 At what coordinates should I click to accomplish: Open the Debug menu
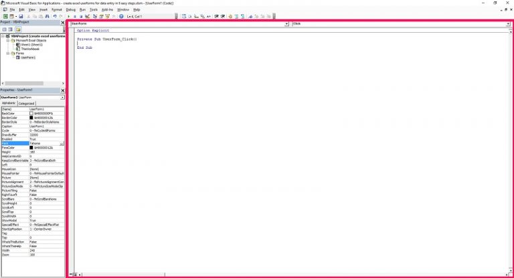click(x=71, y=10)
